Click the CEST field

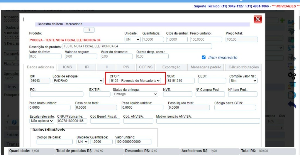(212, 81)
